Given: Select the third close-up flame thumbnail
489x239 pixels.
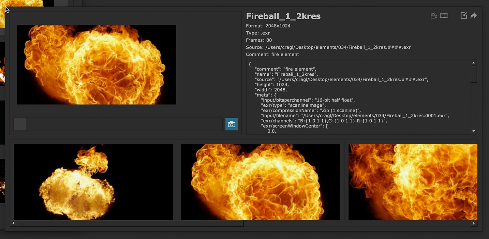Looking at the screenshot, I should point(413,182).
